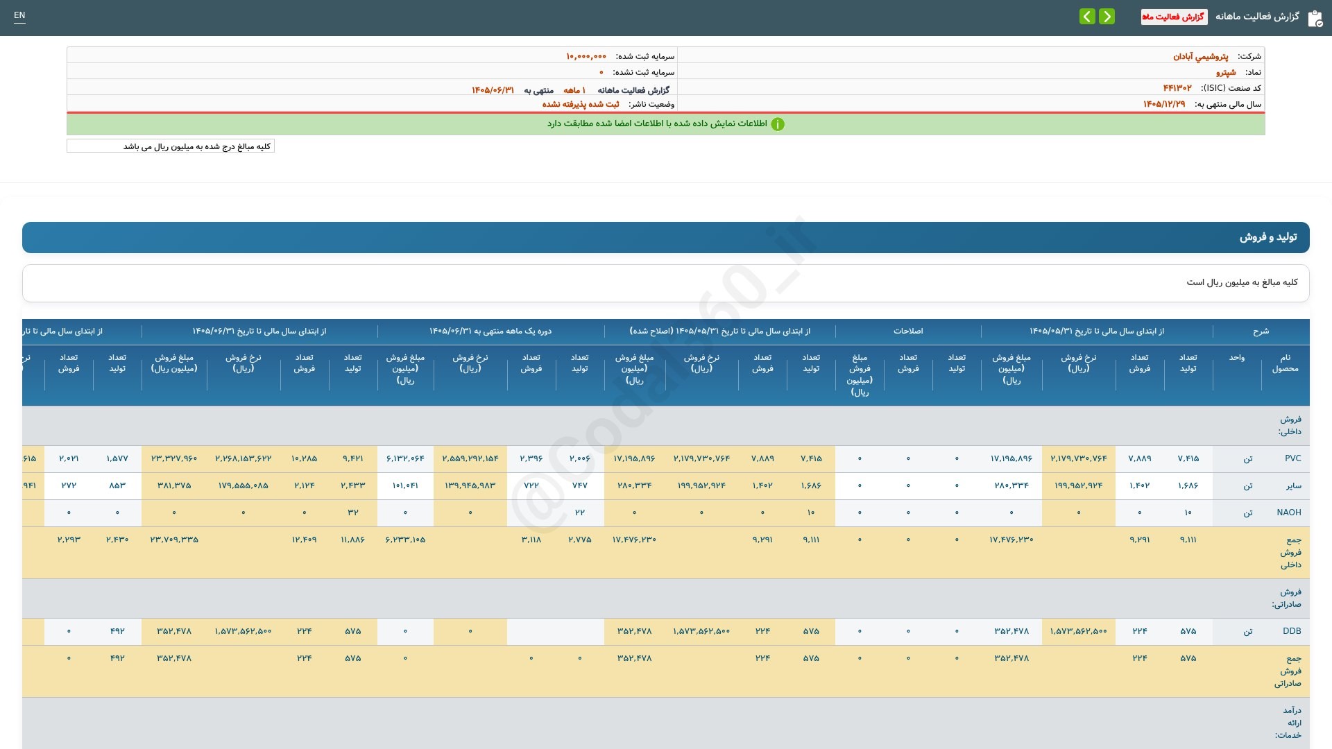Screen dimensions: 1332x749
Task: Click سایر rate ۱۳۹,۹۴۵,۹۸۳
Action: click(470, 485)
